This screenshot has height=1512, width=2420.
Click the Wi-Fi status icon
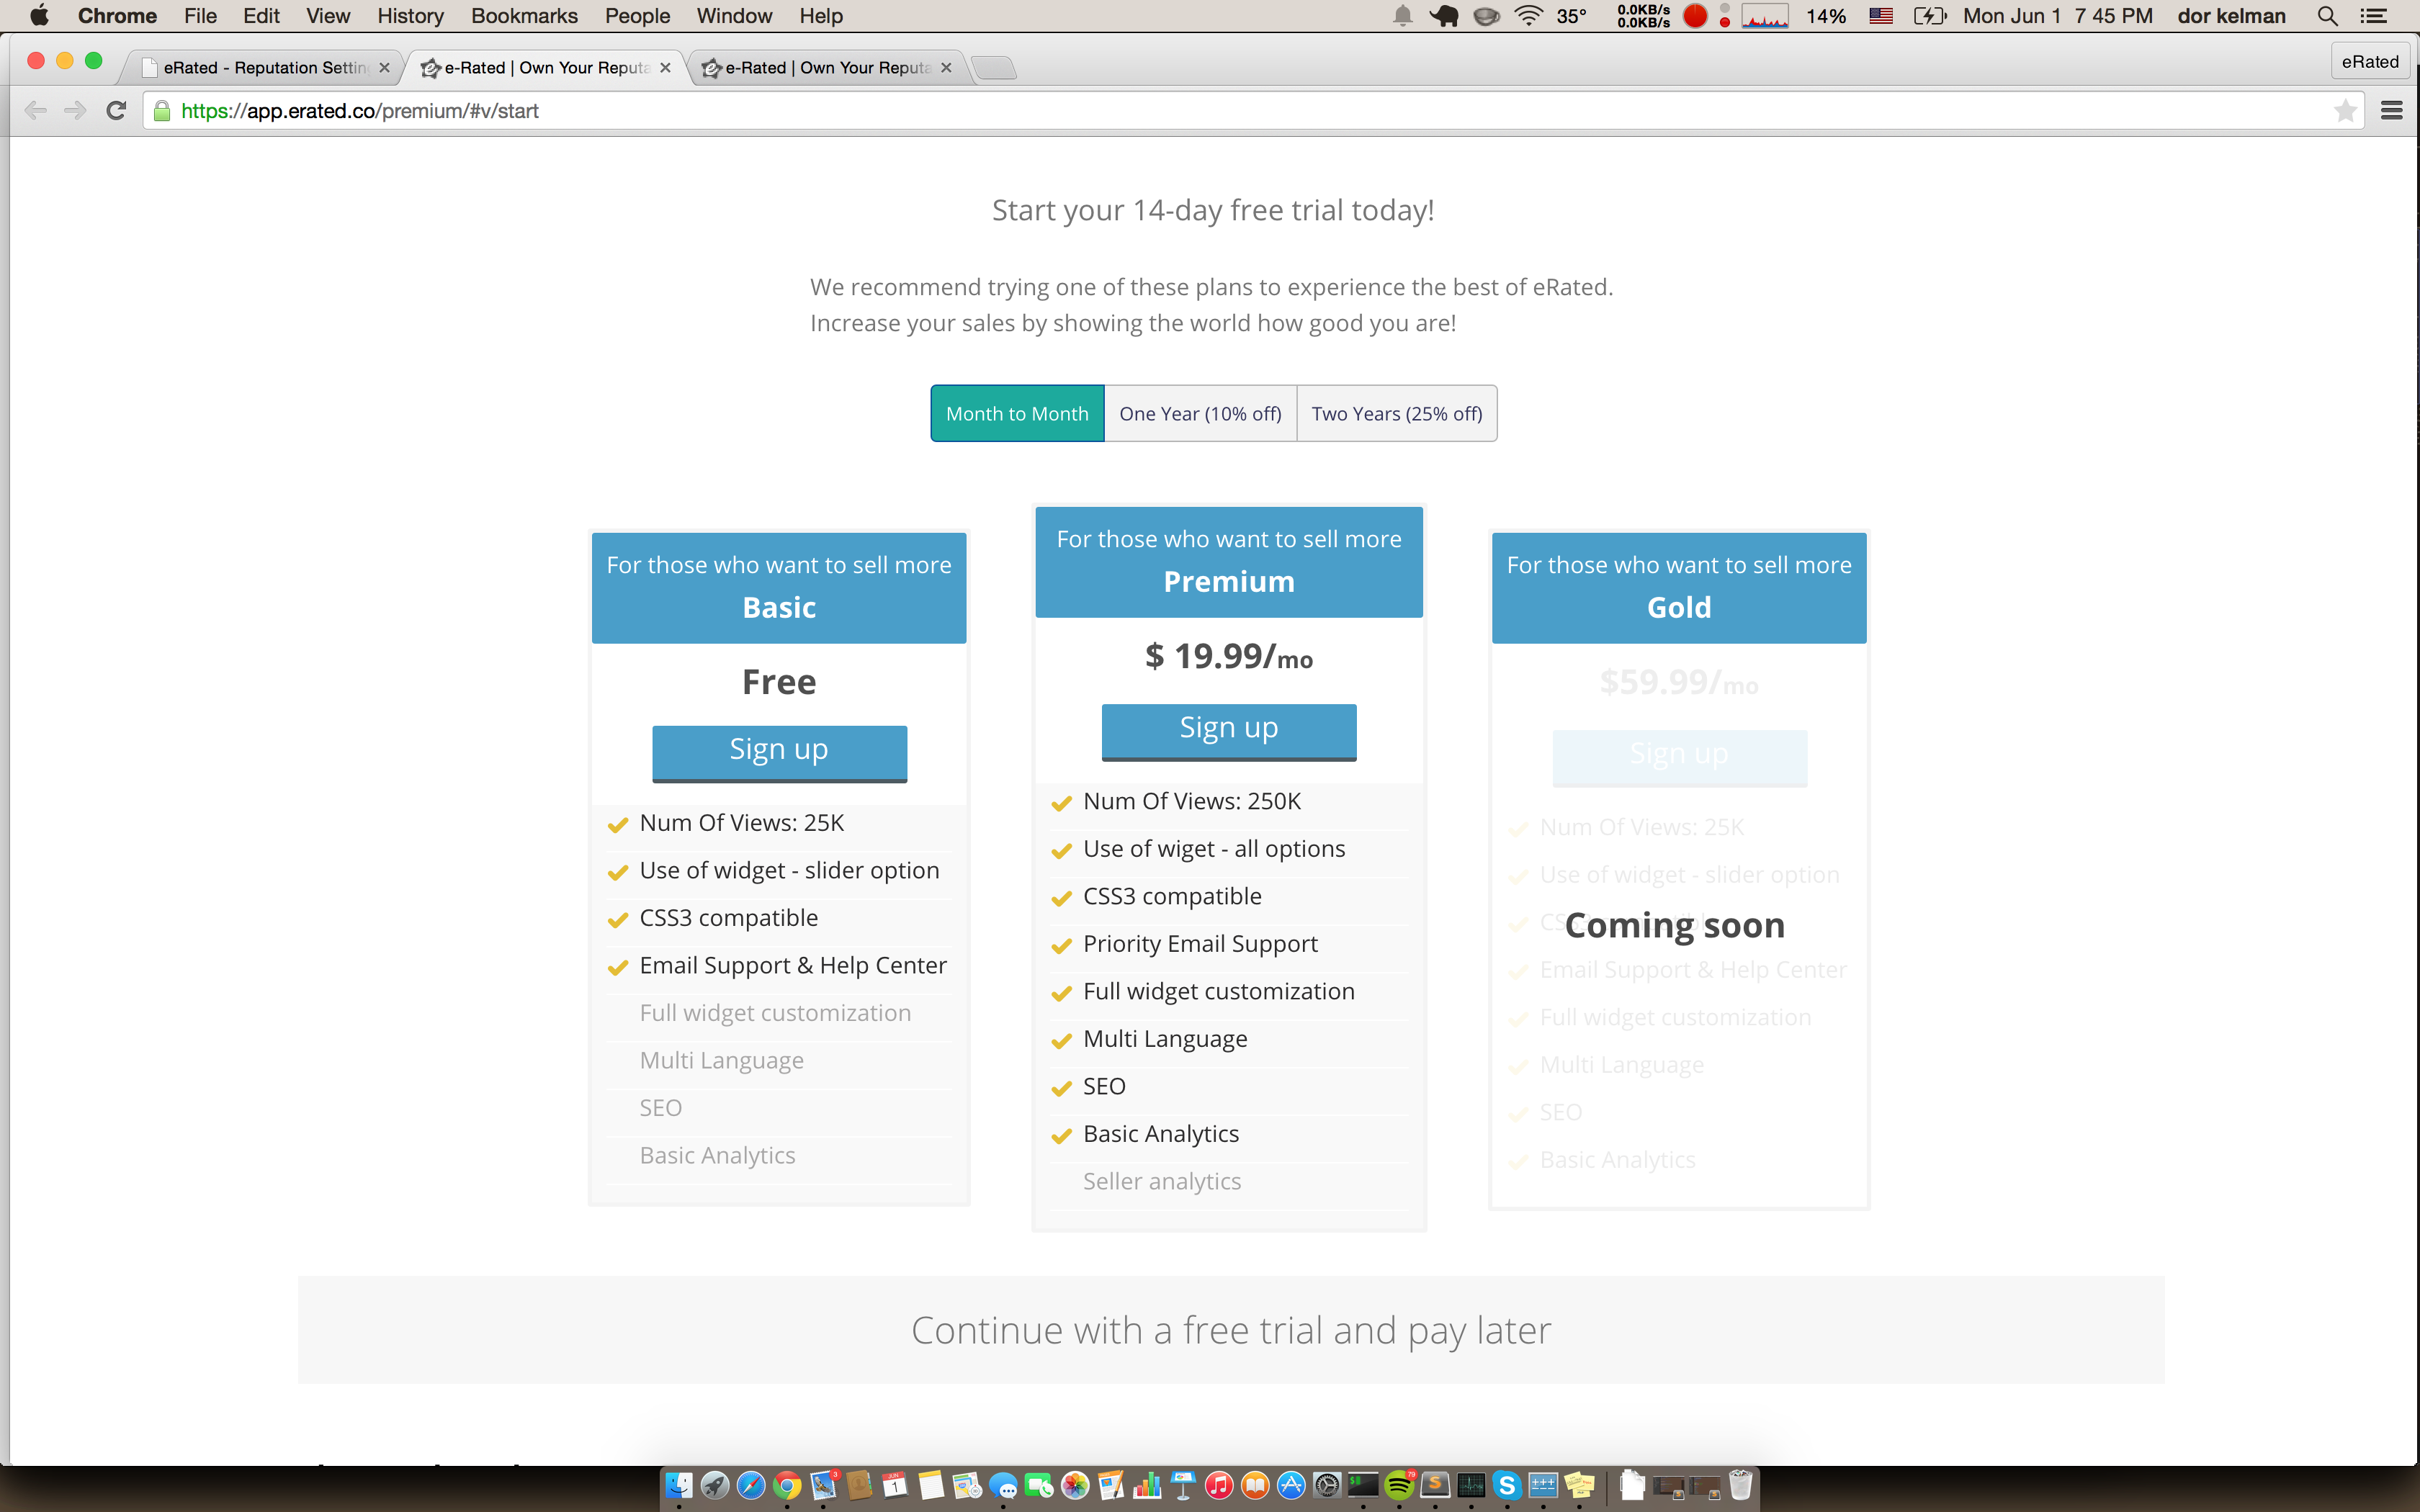coord(1528,16)
